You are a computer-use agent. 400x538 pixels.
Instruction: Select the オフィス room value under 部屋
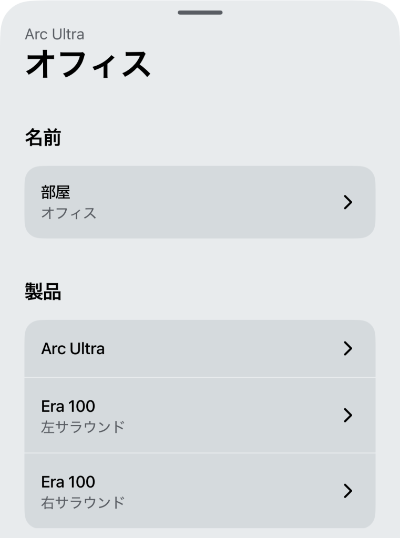(x=68, y=213)
